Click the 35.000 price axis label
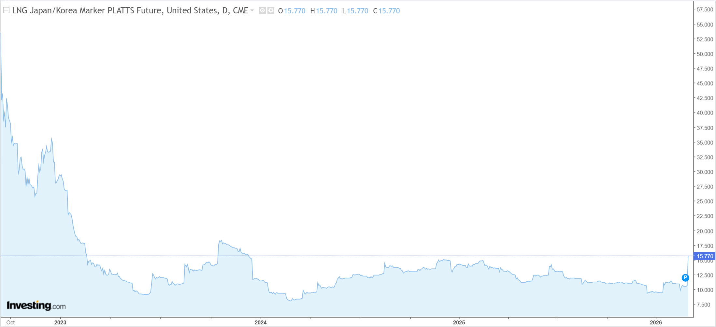This screenshot has width=716, height=327. [x=705, y=143]
